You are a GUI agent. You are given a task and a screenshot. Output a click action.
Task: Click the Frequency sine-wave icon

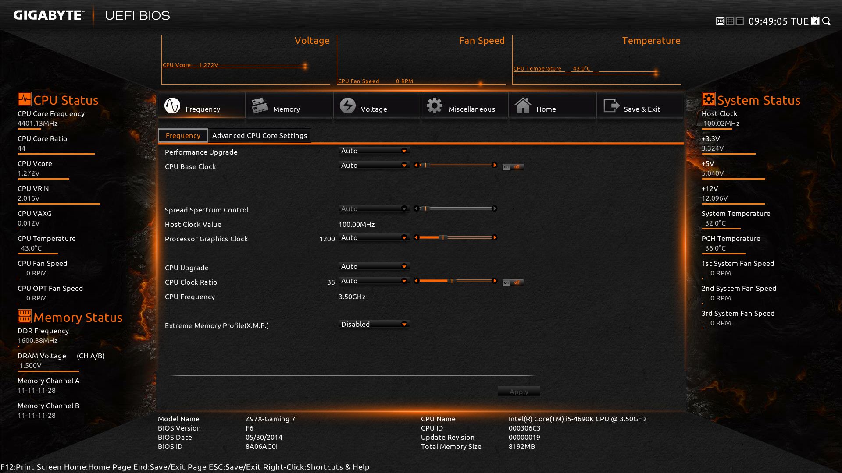[172, 106]
